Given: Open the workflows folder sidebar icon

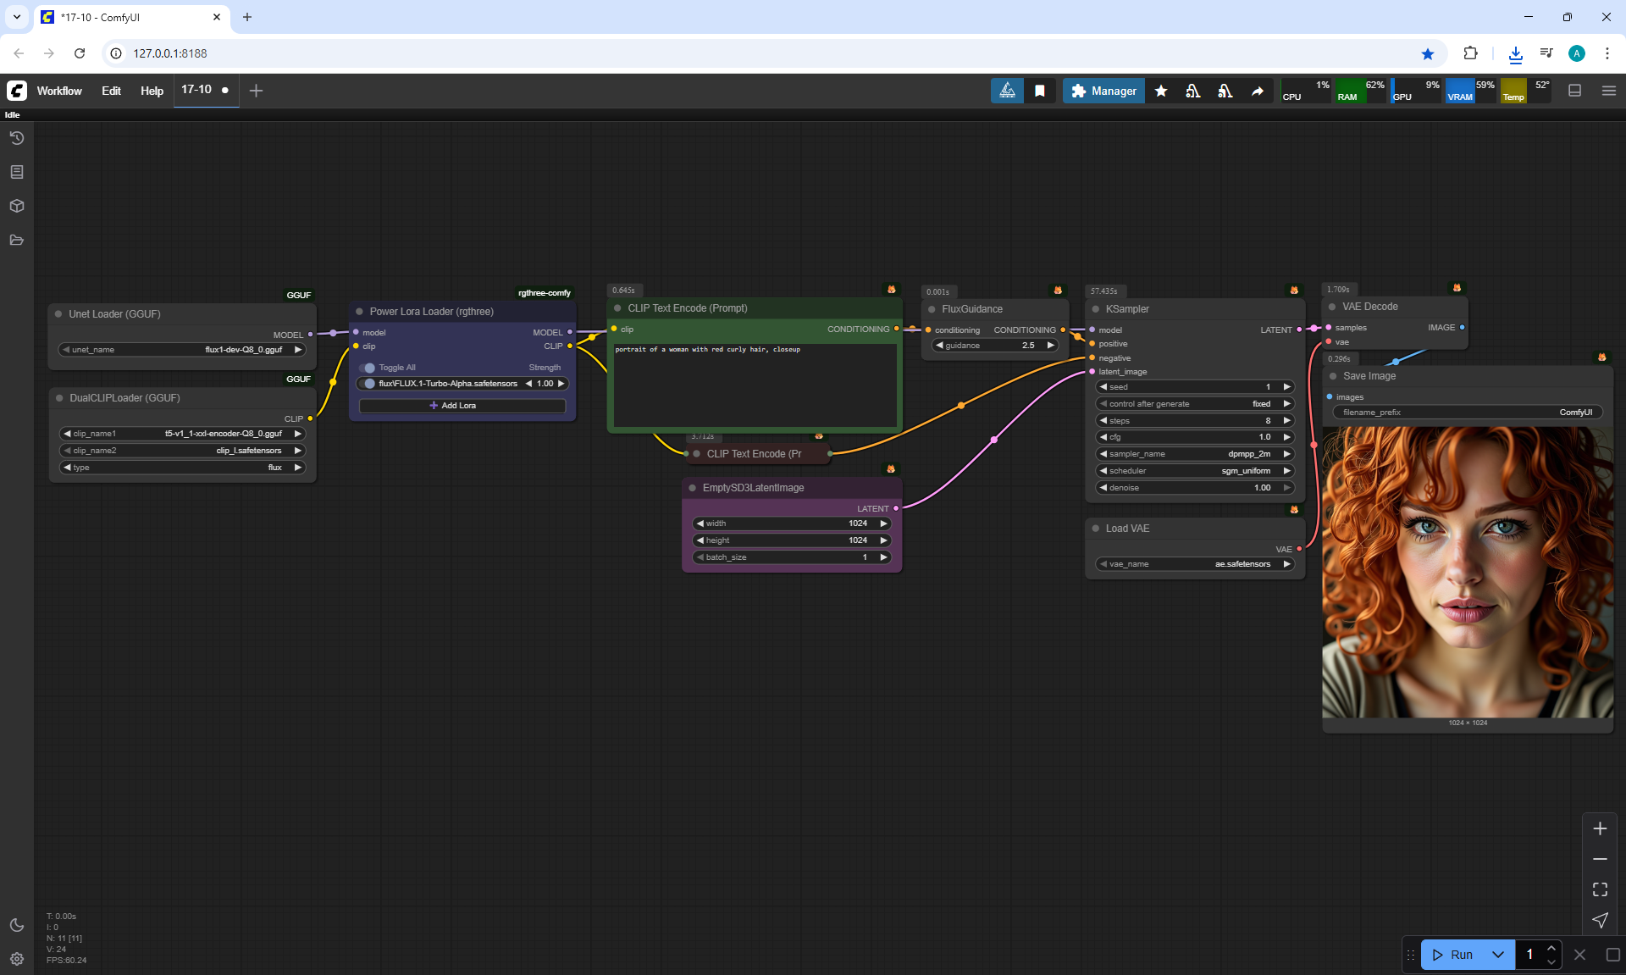Looking at the screenshot, I should pos(16,240).
